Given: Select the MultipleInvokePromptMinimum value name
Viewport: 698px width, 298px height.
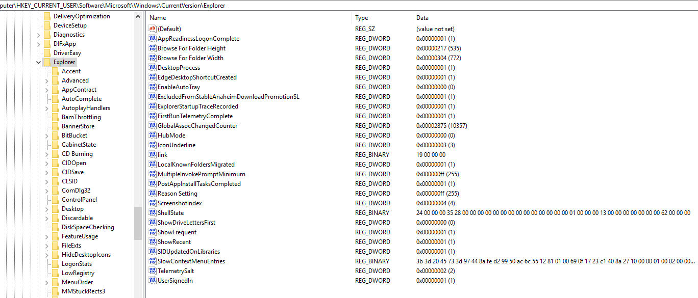Looking at the screenshot, I should pos(202,174).
